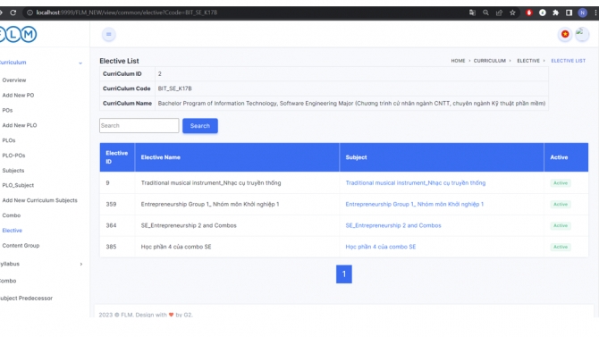Viewport: 599px width, 337px height.
Task: Toggle the browser side panel icon
Action: pyautogui.click(x=569, y=13)
